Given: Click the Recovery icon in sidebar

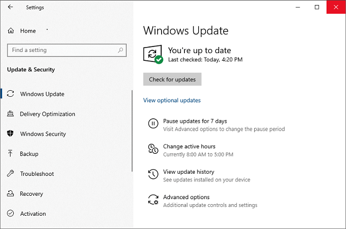Looking at the screenshot, I should [x=11, y=194].
